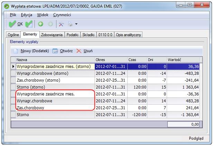Viewport: 213px width, 146px height.
Task: Click the value -1 363,64 cell
Action: 183,115
